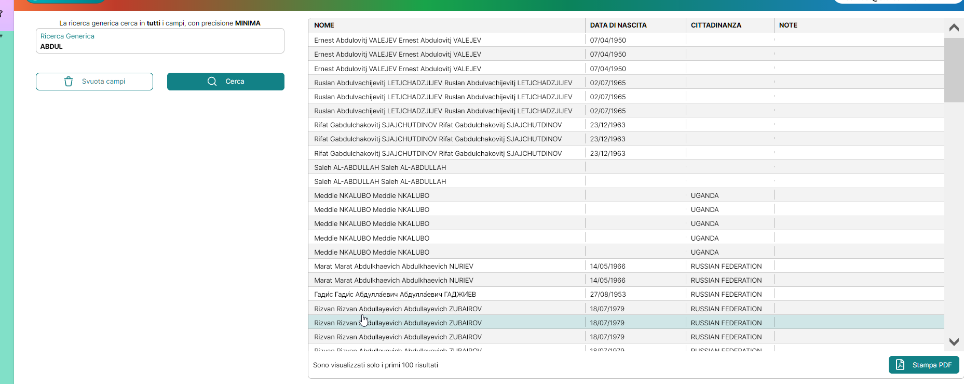Clear fields with Svuota campi button

94,82
